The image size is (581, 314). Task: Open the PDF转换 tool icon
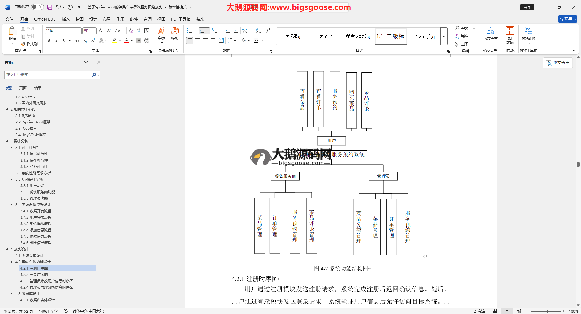tap(528, 33)
